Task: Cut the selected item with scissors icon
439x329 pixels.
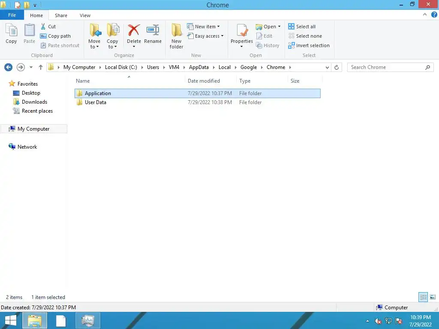Action: click(x=48, y=27)
